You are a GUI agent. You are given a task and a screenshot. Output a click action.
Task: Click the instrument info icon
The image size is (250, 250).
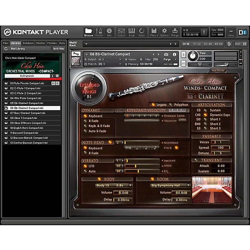[174, 54]
